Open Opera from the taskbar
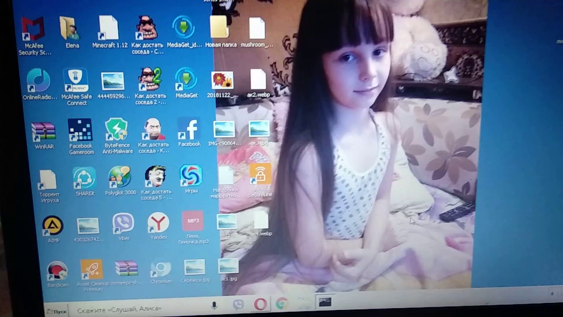Viewport: 563px width, 317px height. pos(260,304)
